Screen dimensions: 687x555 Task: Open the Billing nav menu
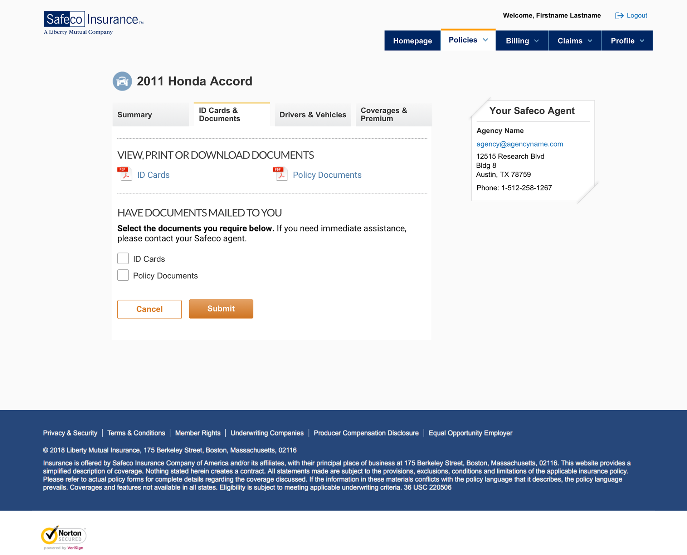(522, 40)
